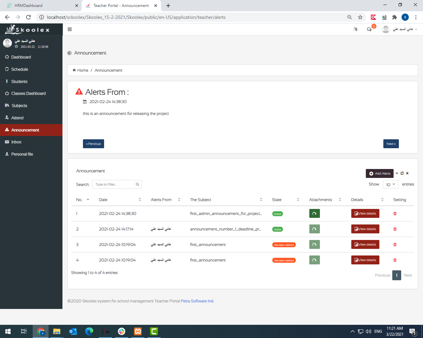Click the Add Alerts button

pyautogui.click(x=380, y=173)
